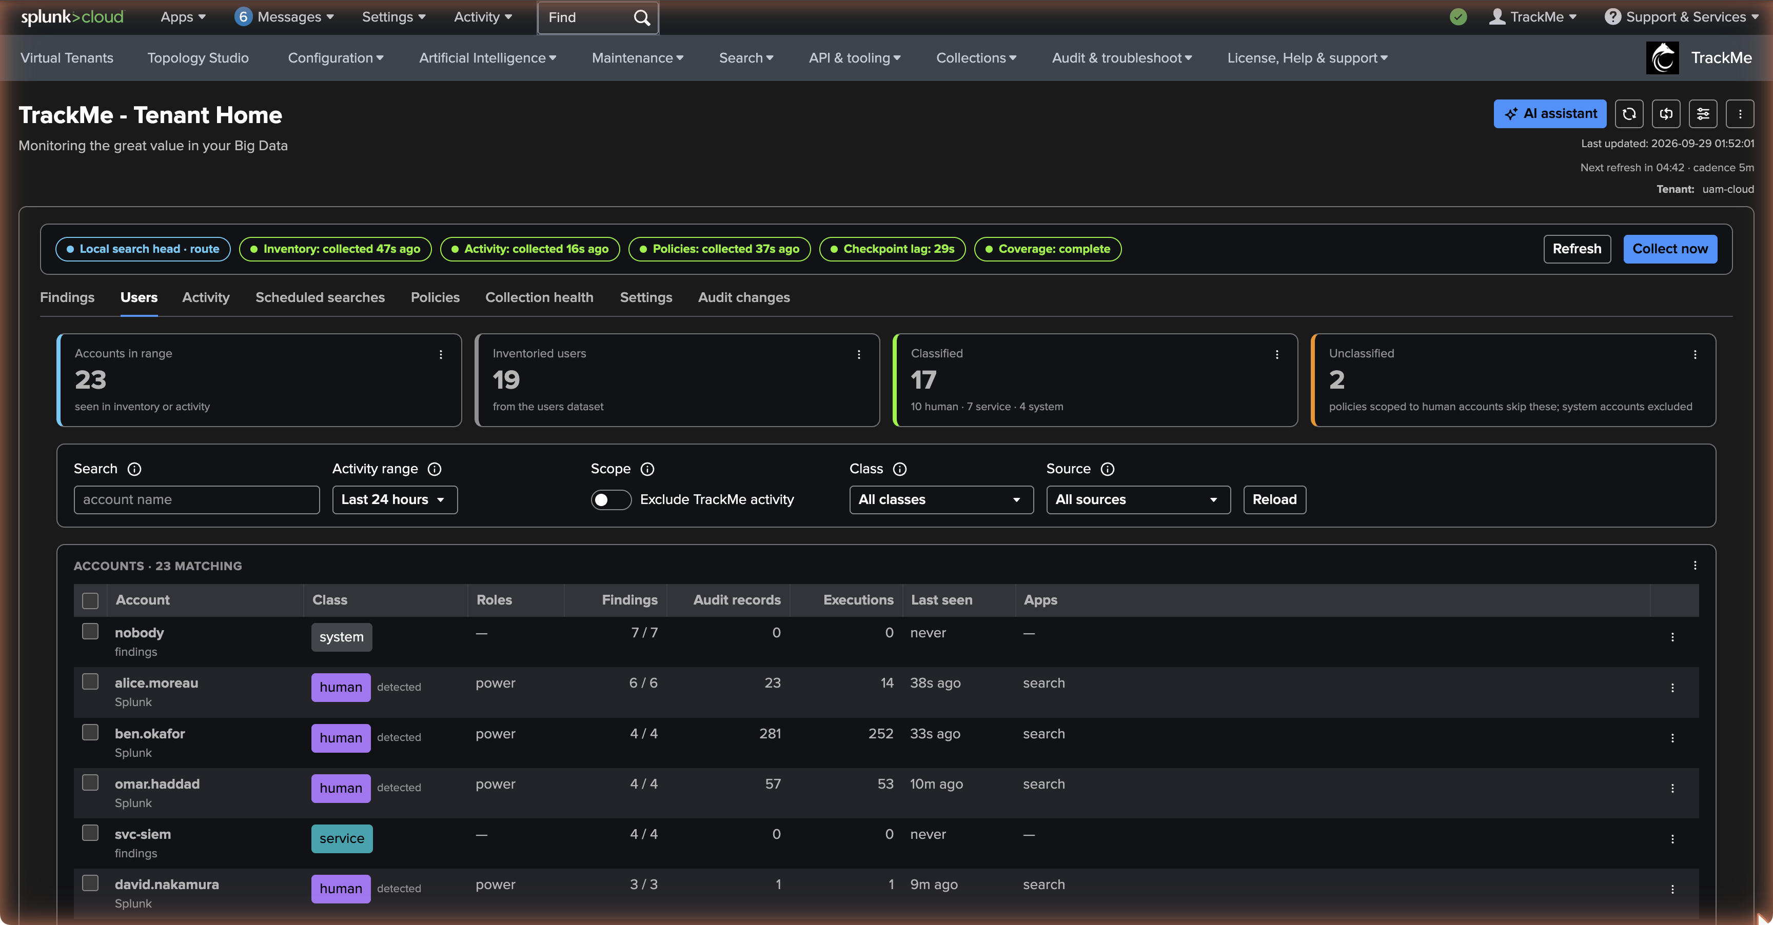Expand the Maintenance menu

[x=637, y=58]
